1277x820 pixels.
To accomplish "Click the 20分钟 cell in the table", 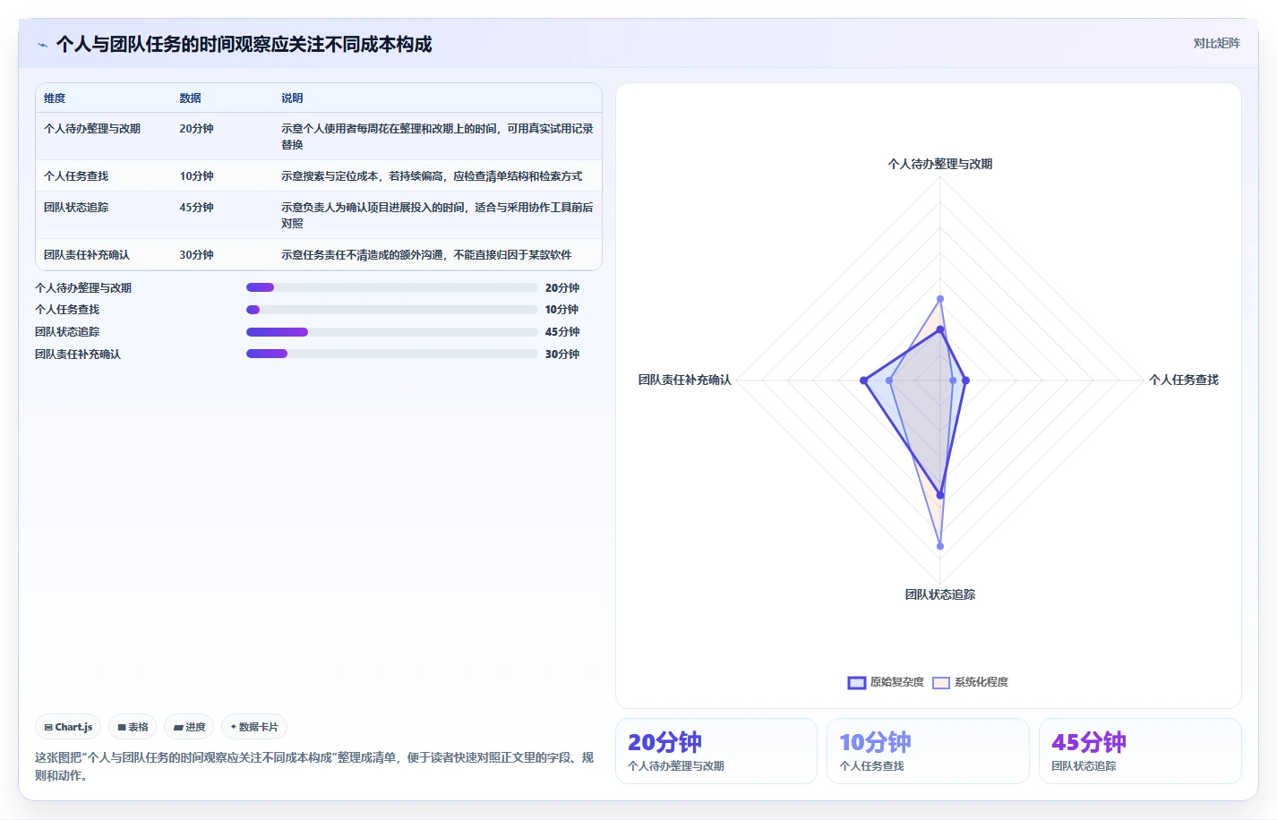I will point(196,129).
